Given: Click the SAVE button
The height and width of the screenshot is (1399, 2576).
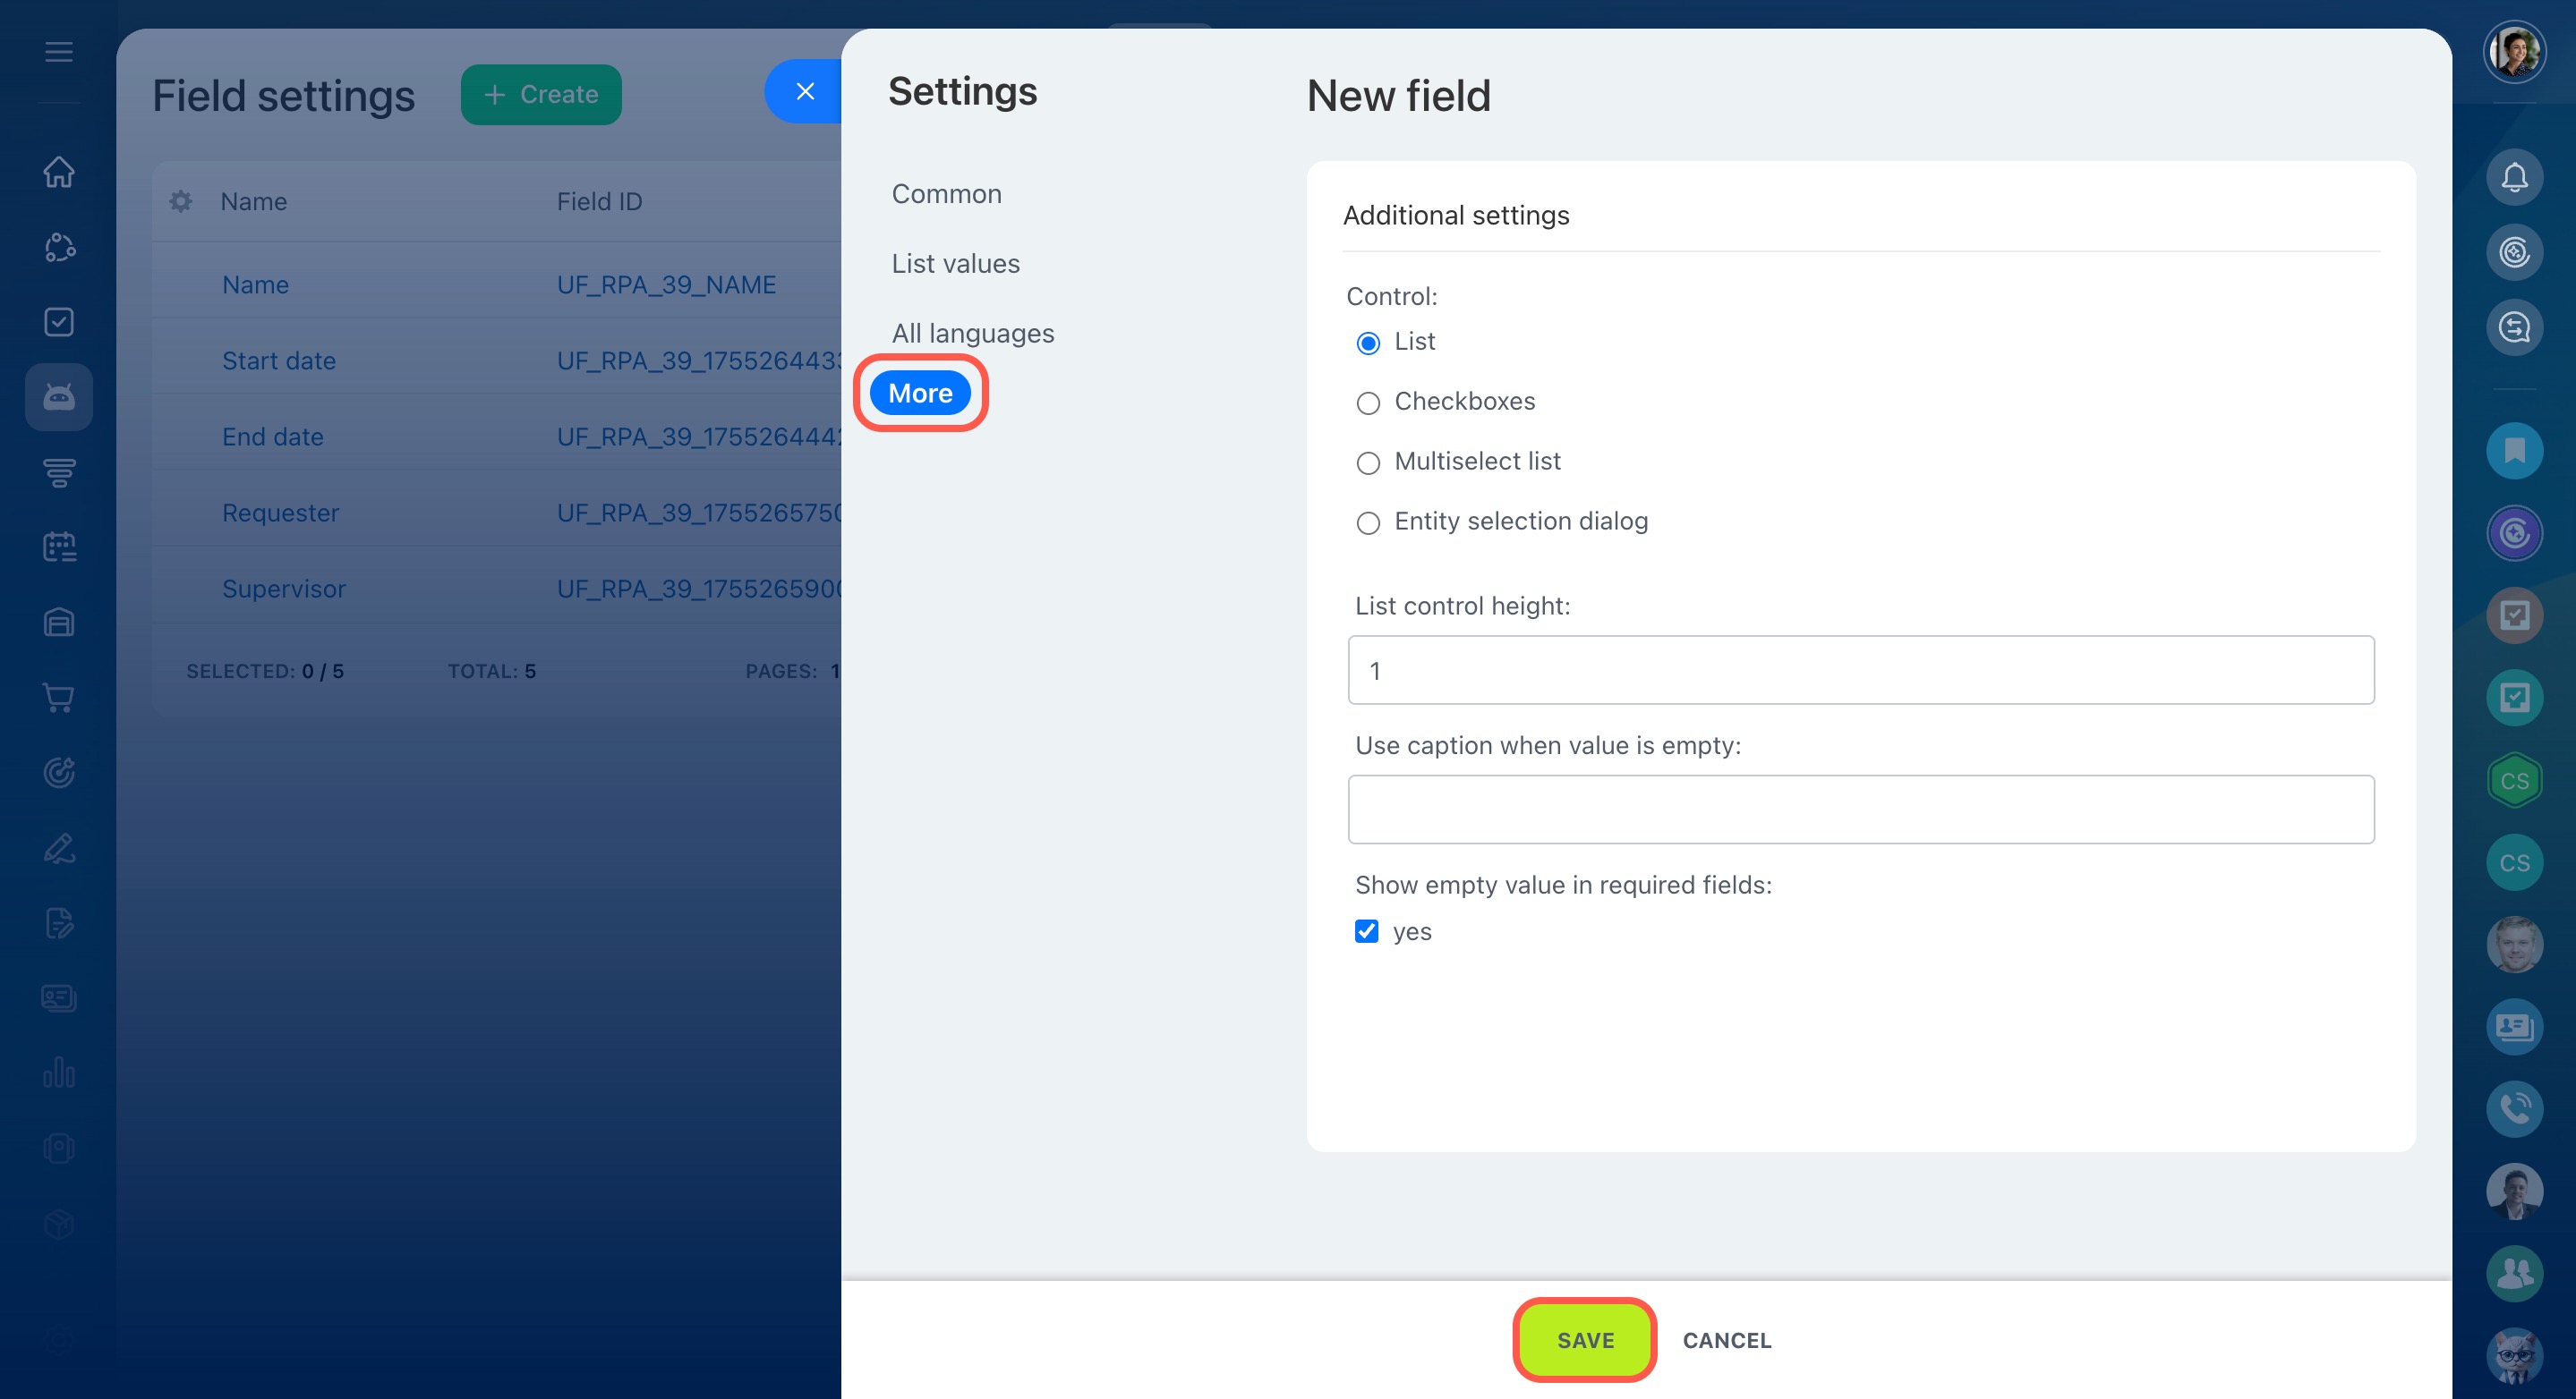Looking at the screenshot, I should coord(1584,1340).
